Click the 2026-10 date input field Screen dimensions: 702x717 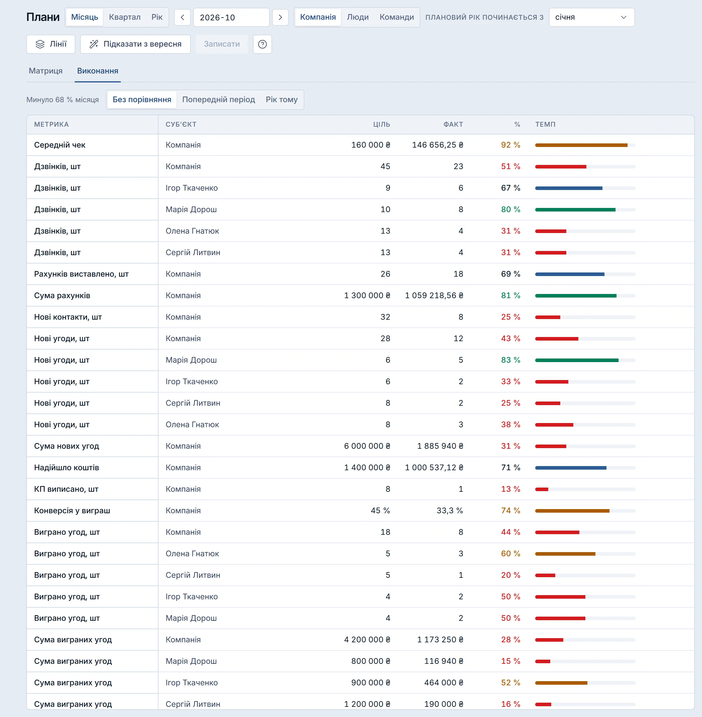click(x=231, y=17)
